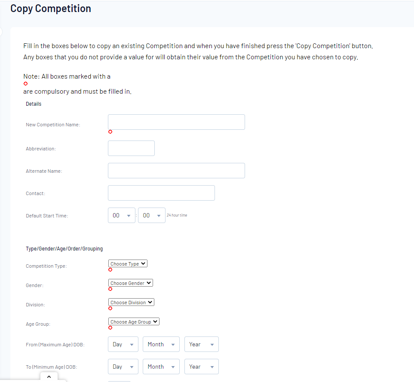Open the To DOB Month dropdown
Screen dimensions: 414x382
(x=161, y=367)
